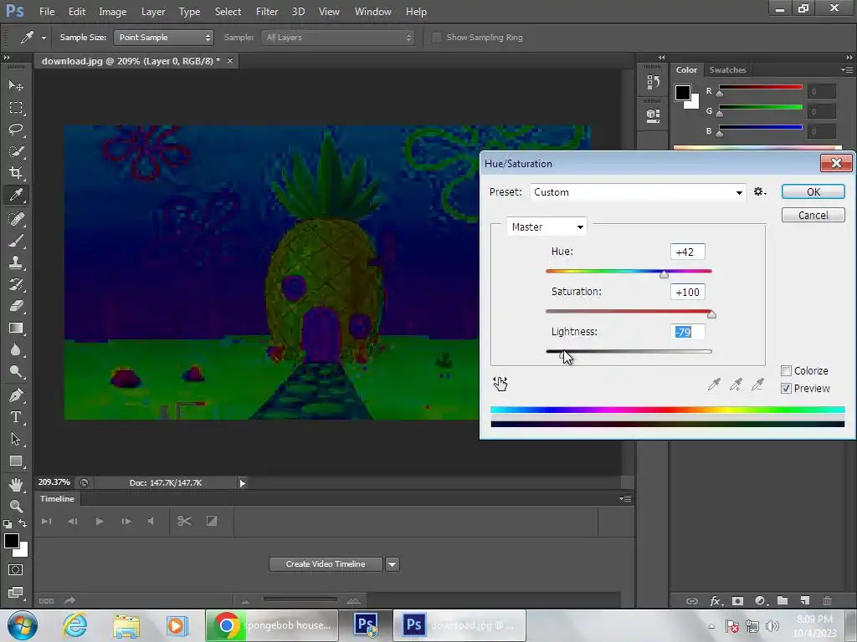Image resolution: width=857 pixels, height=642 pixels.
Task: Open the Filter menu
Action: point(267,12)
